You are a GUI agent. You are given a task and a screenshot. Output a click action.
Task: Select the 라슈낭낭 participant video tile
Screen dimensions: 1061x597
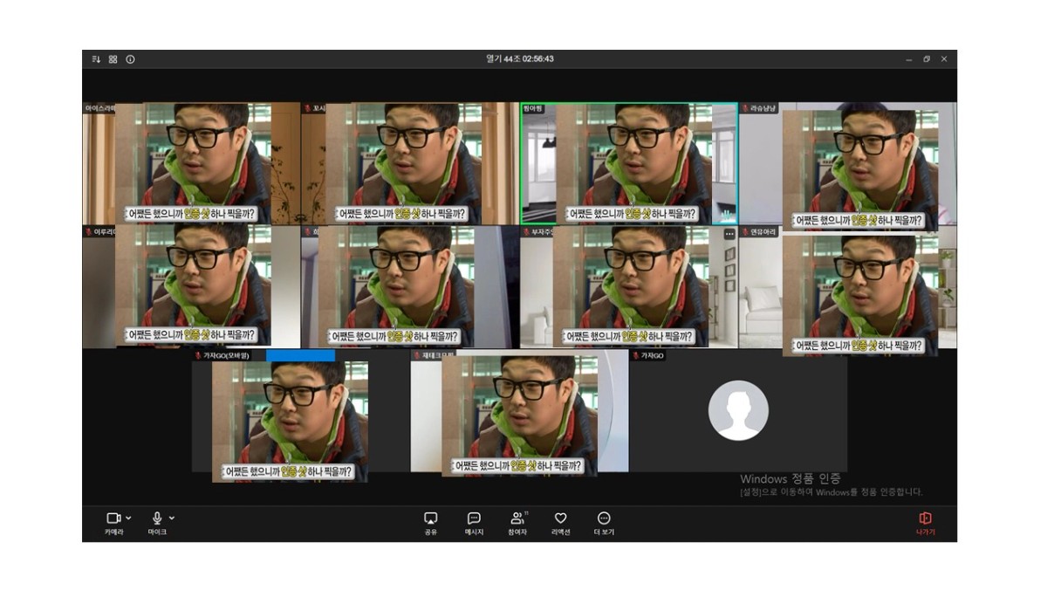coord(848,164)
